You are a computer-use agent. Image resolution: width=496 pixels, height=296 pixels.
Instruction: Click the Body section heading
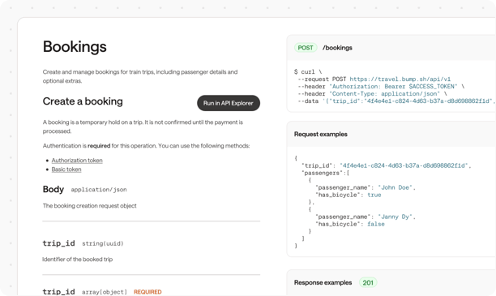53,189
